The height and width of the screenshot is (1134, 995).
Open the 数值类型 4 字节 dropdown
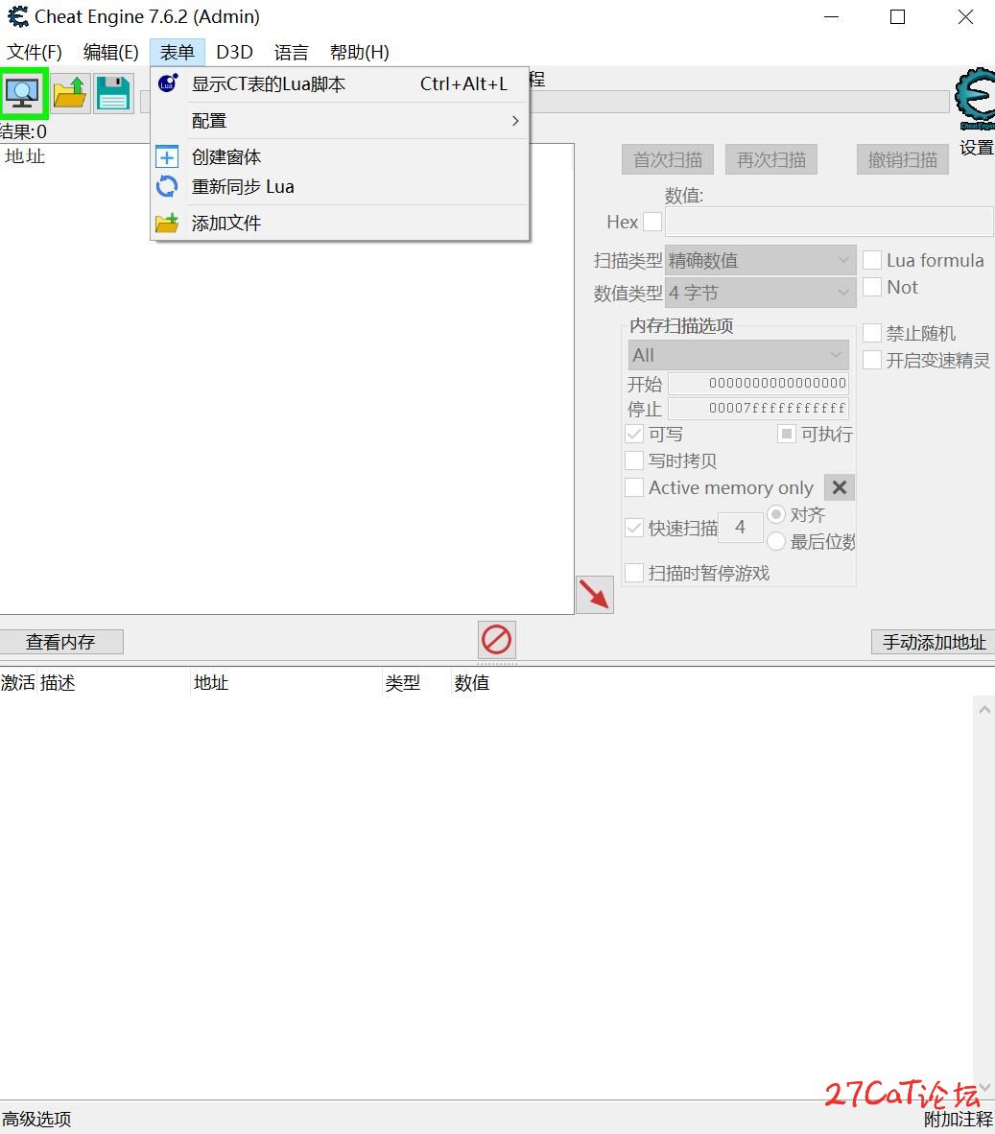click(760, 293)
